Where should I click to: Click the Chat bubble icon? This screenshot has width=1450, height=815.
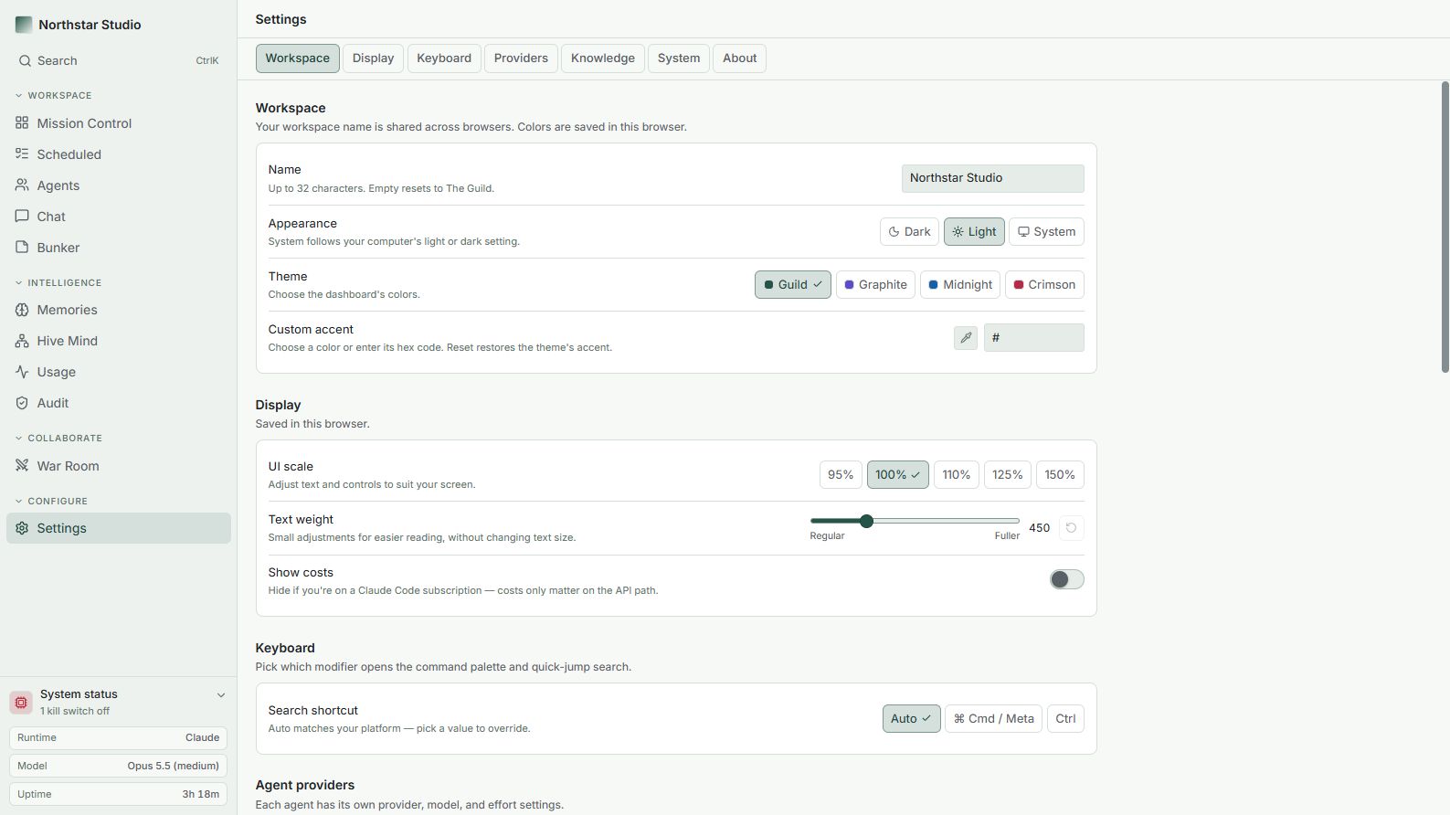22,217
